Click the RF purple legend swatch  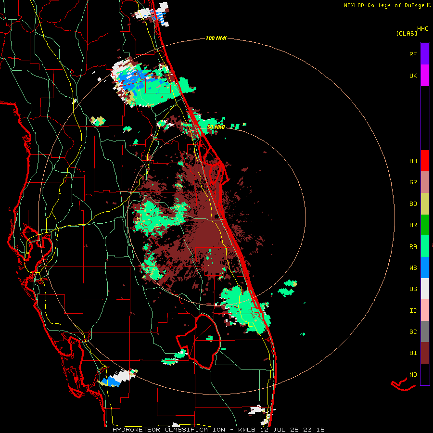pyautogui.click(x=425, y=54)
